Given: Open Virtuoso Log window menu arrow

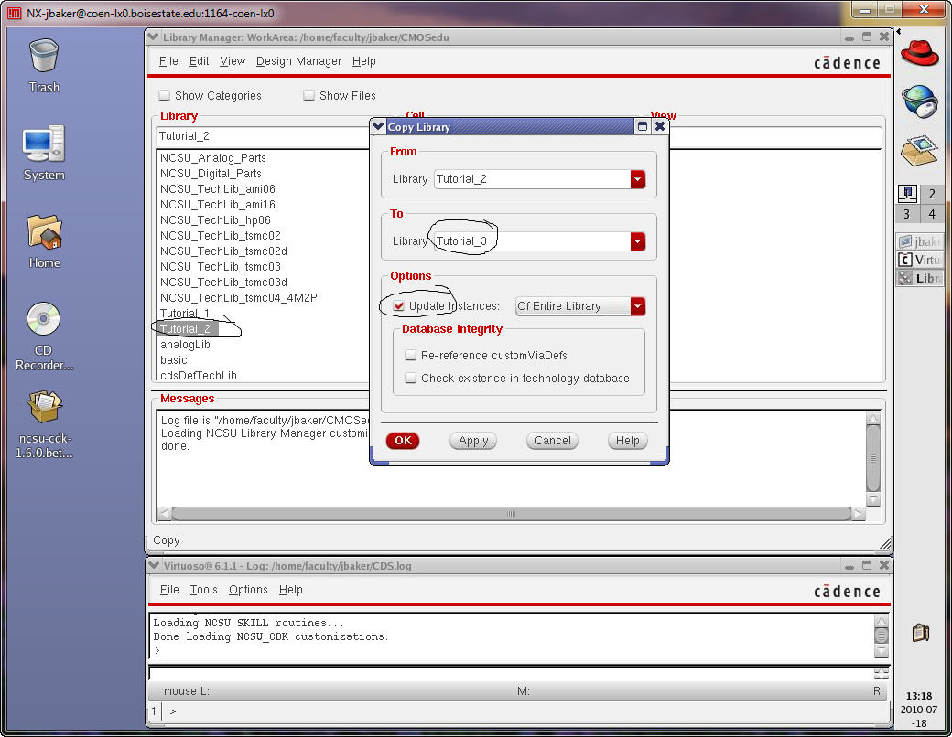Looking at the screenshot, I should [x=153, y=565].
